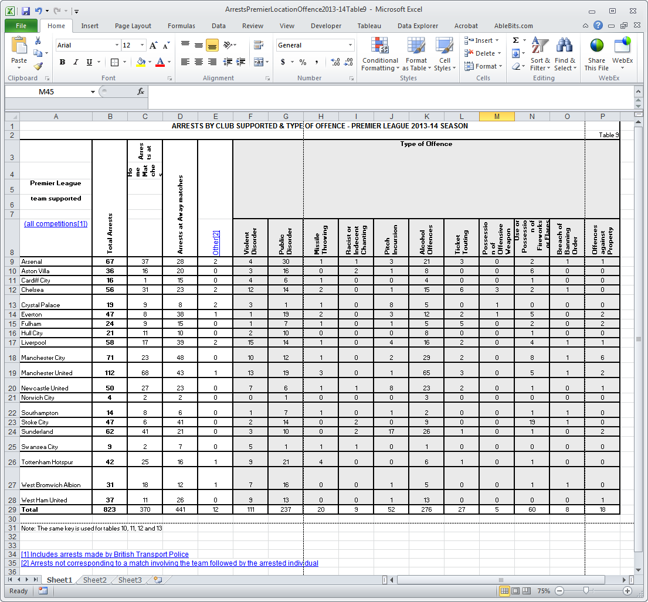Toggle Bottom Align highlighted button

click(x=212, y=45)
